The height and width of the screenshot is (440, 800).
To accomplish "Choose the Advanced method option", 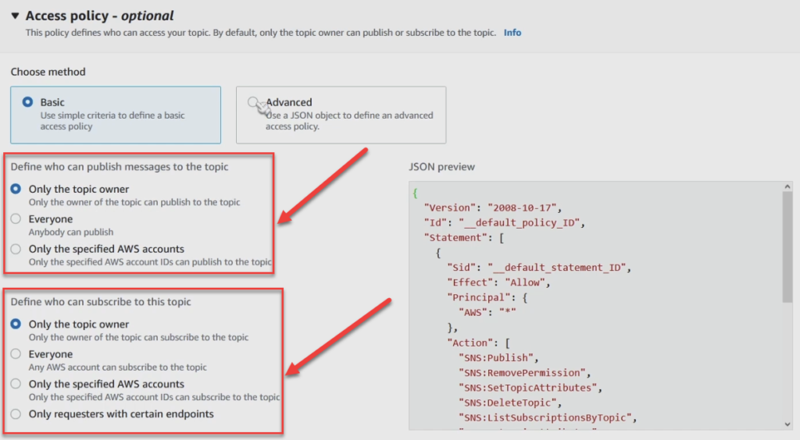I will click(253, 102).
